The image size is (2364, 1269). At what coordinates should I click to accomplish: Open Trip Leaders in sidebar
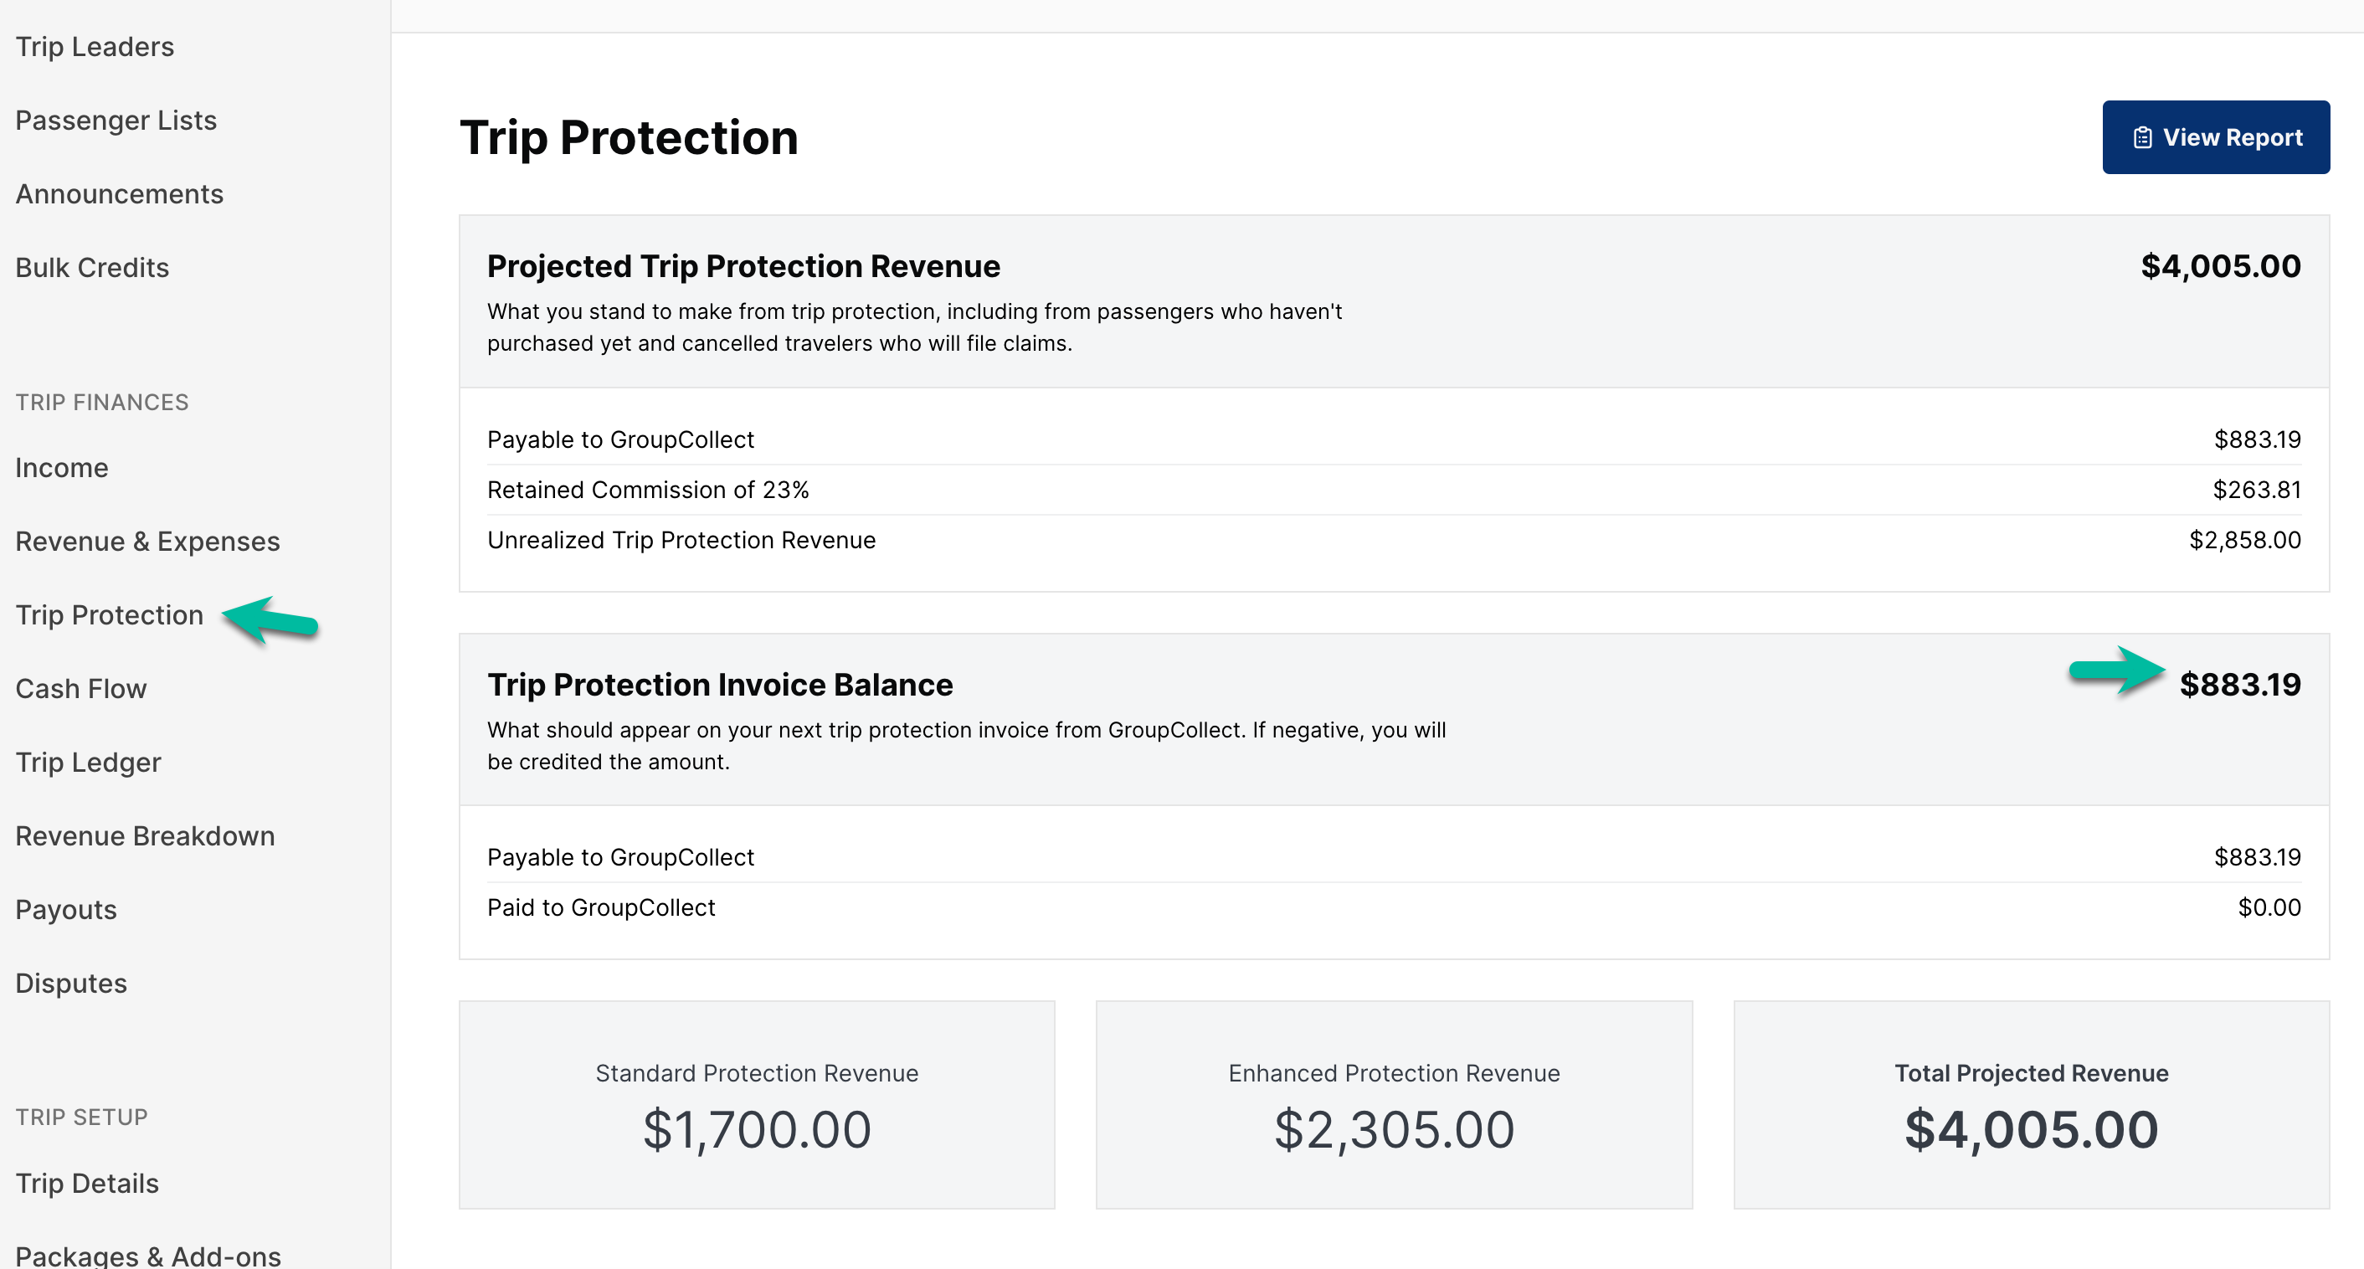click(x=95, y=47)
